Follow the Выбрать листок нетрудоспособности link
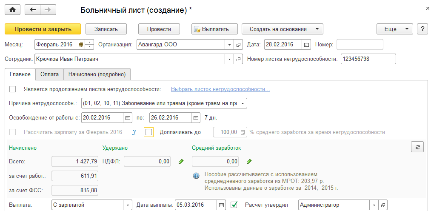Image resolution: width=431 pixels, height=211 pixels. [220, 89]
